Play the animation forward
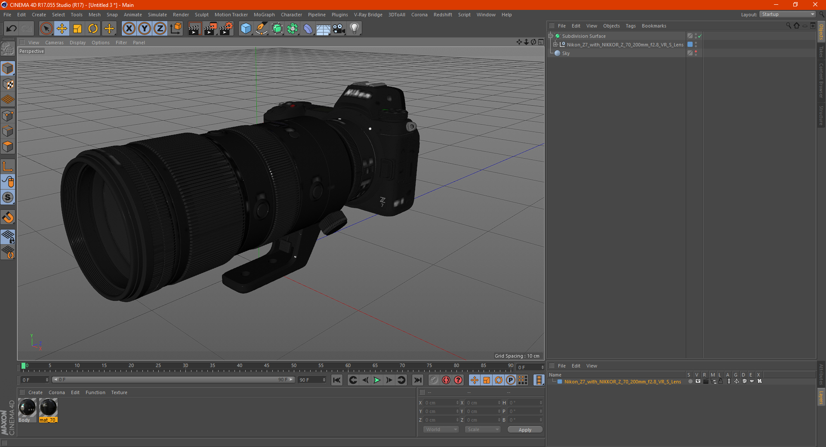 click(x=377, y=380)
